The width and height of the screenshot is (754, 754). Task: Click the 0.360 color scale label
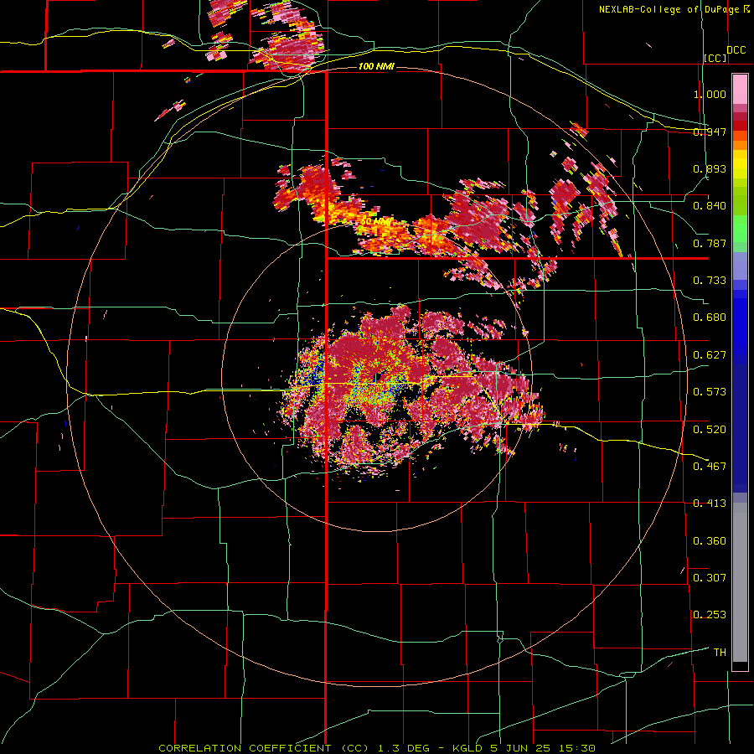click(710, 541)
